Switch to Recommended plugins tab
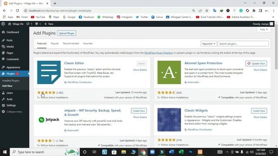 point(71,43)
